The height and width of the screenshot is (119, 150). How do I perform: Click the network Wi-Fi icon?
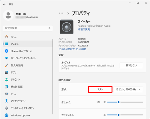coord(7,58)
